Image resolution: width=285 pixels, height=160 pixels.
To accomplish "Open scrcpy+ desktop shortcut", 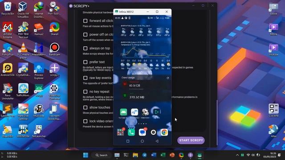I will [x=54, y=69].
